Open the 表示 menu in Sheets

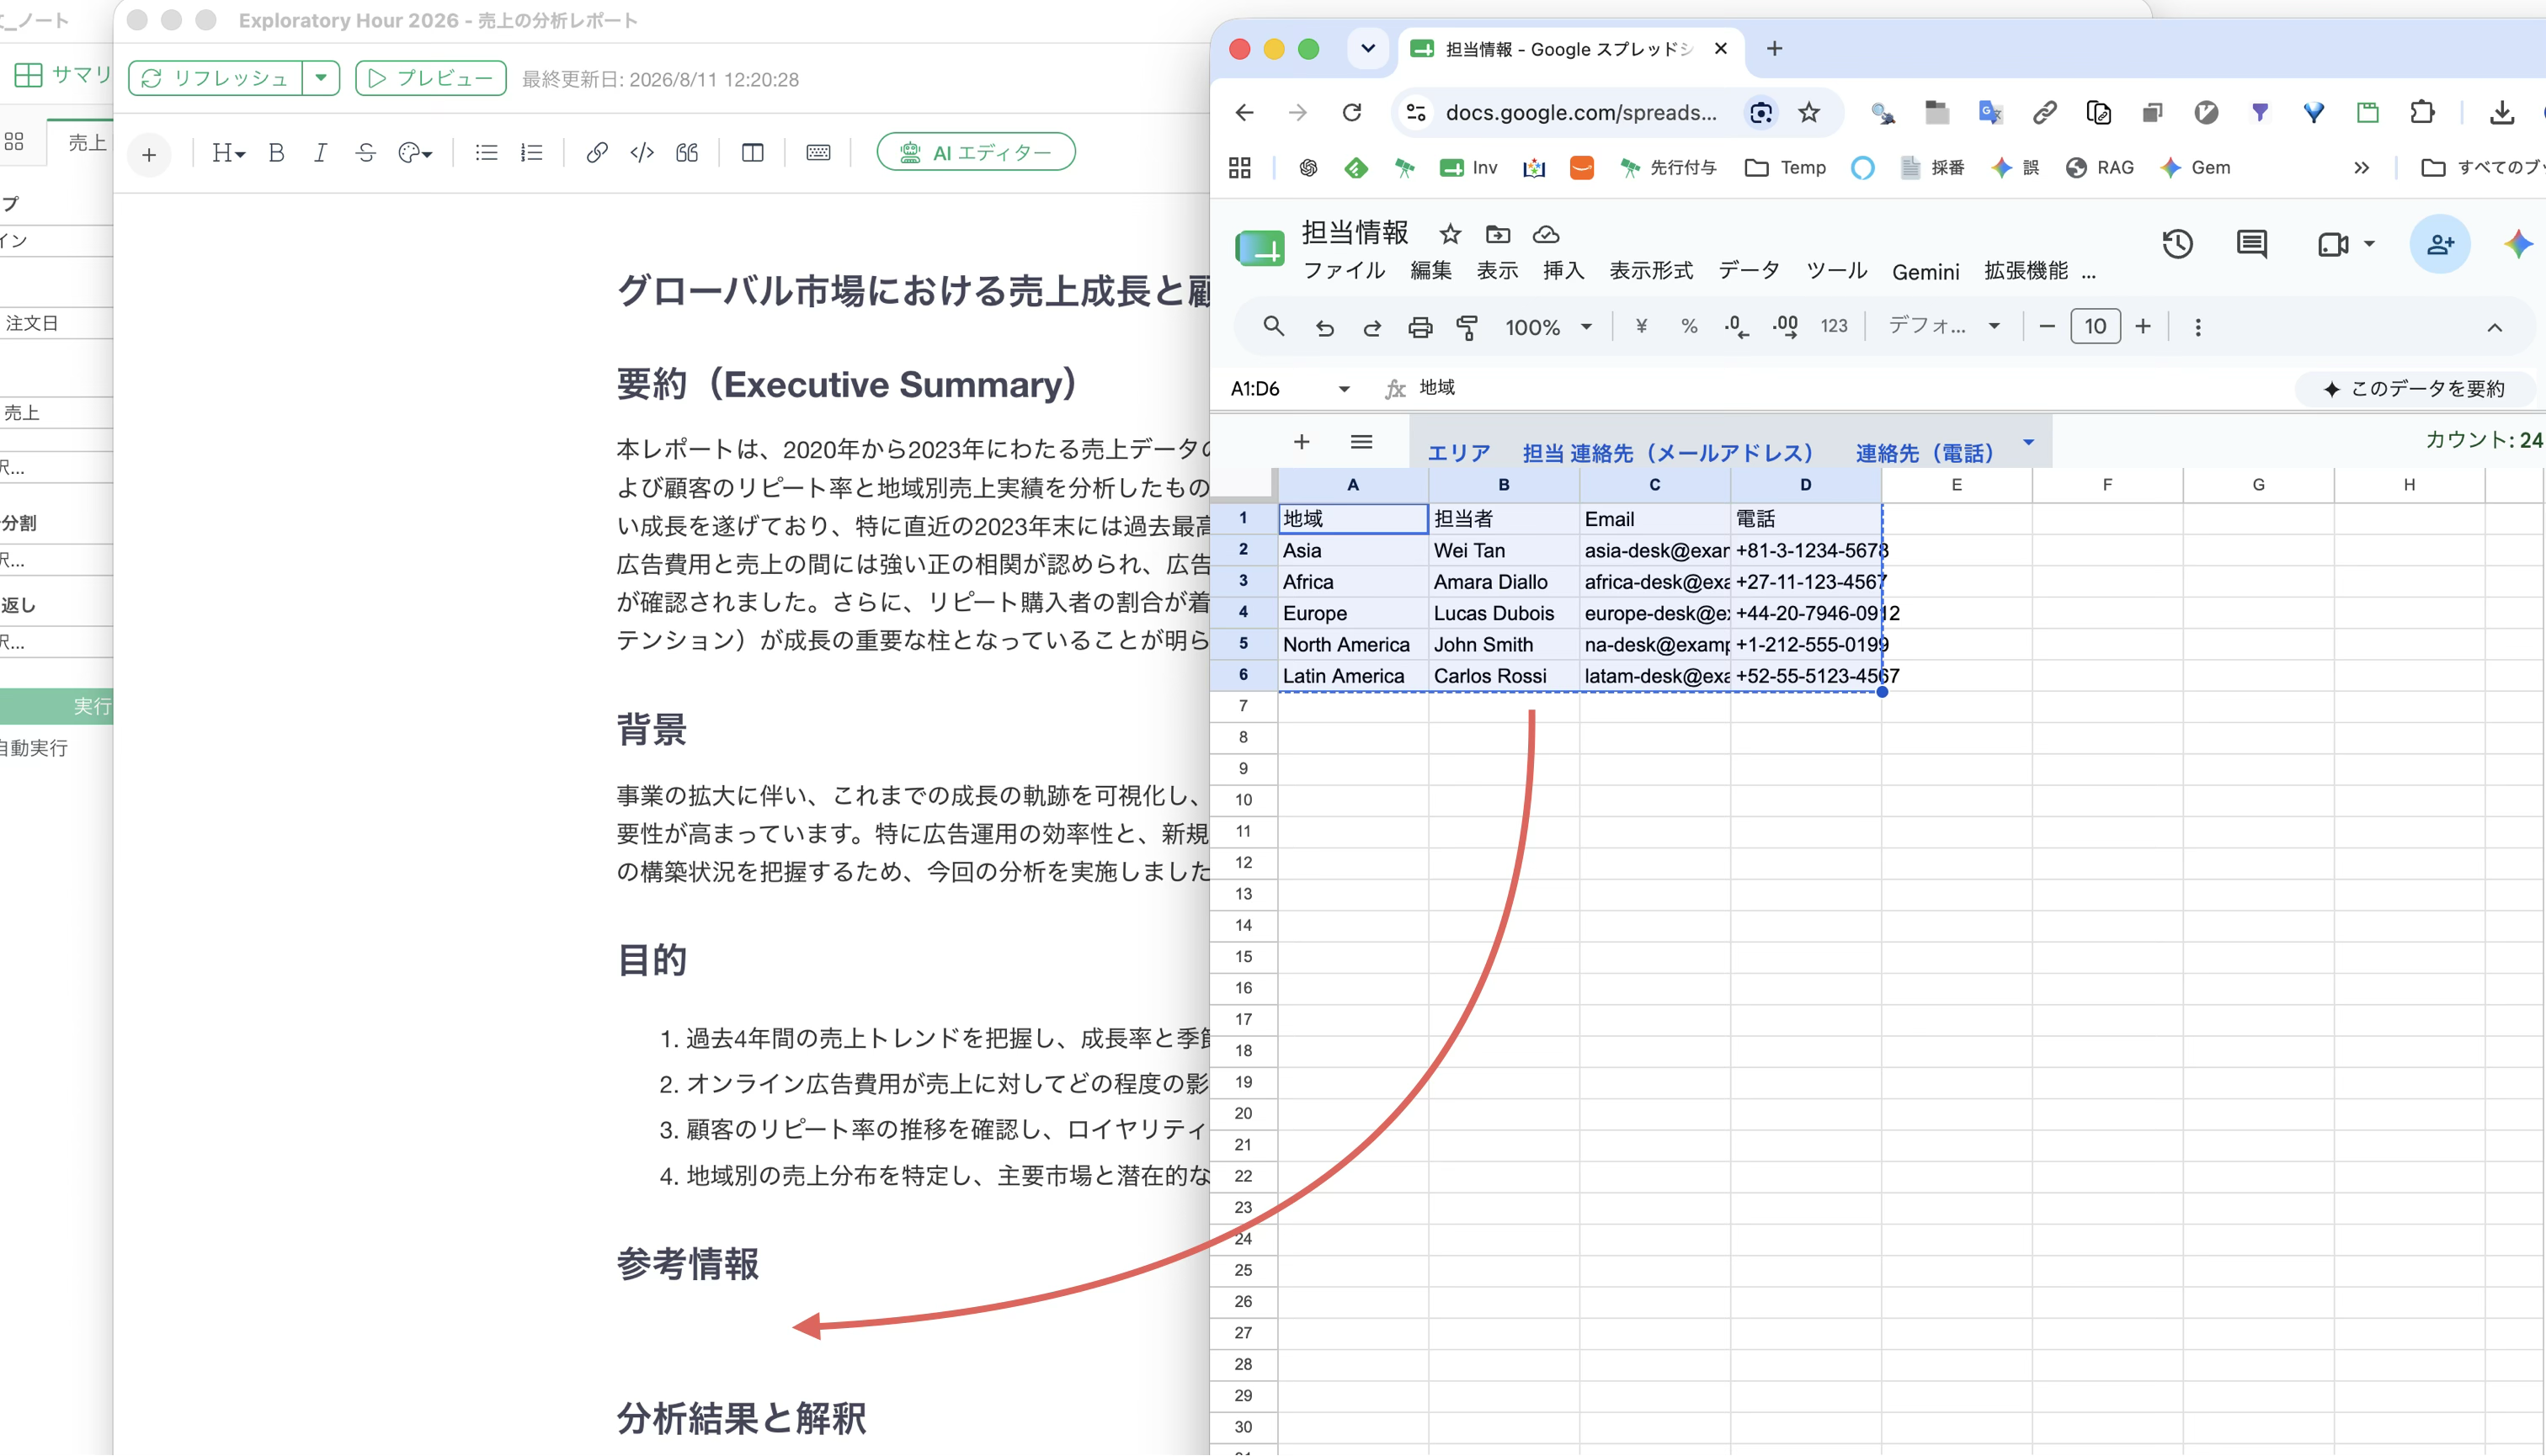1498,271
